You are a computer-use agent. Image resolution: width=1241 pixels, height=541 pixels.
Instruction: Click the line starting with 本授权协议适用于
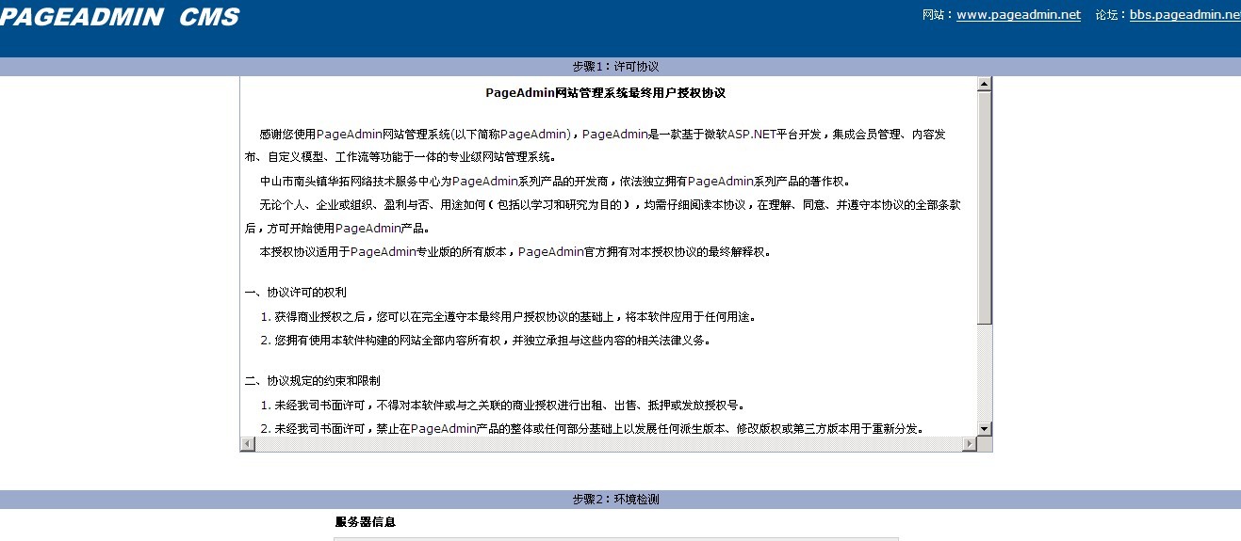(x=514, y=252)
